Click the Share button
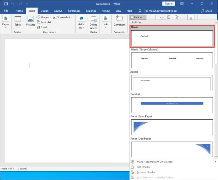Image resolution: width=218 pixels, height=180 pixels. click(x=206, y=11)
